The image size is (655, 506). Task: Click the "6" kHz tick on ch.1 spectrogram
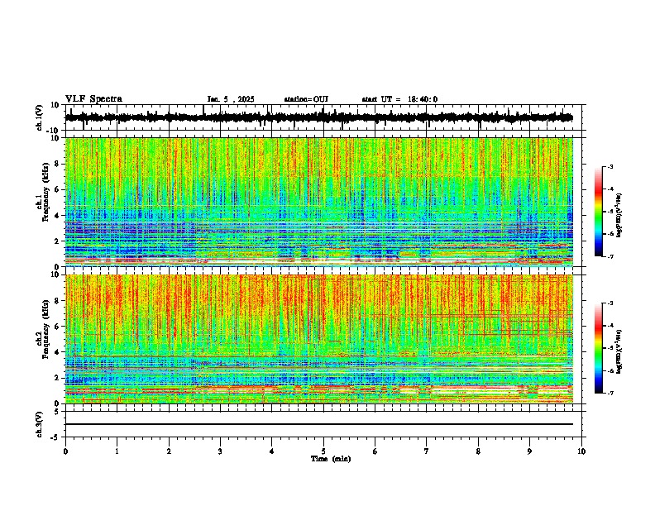pos(58,189)
